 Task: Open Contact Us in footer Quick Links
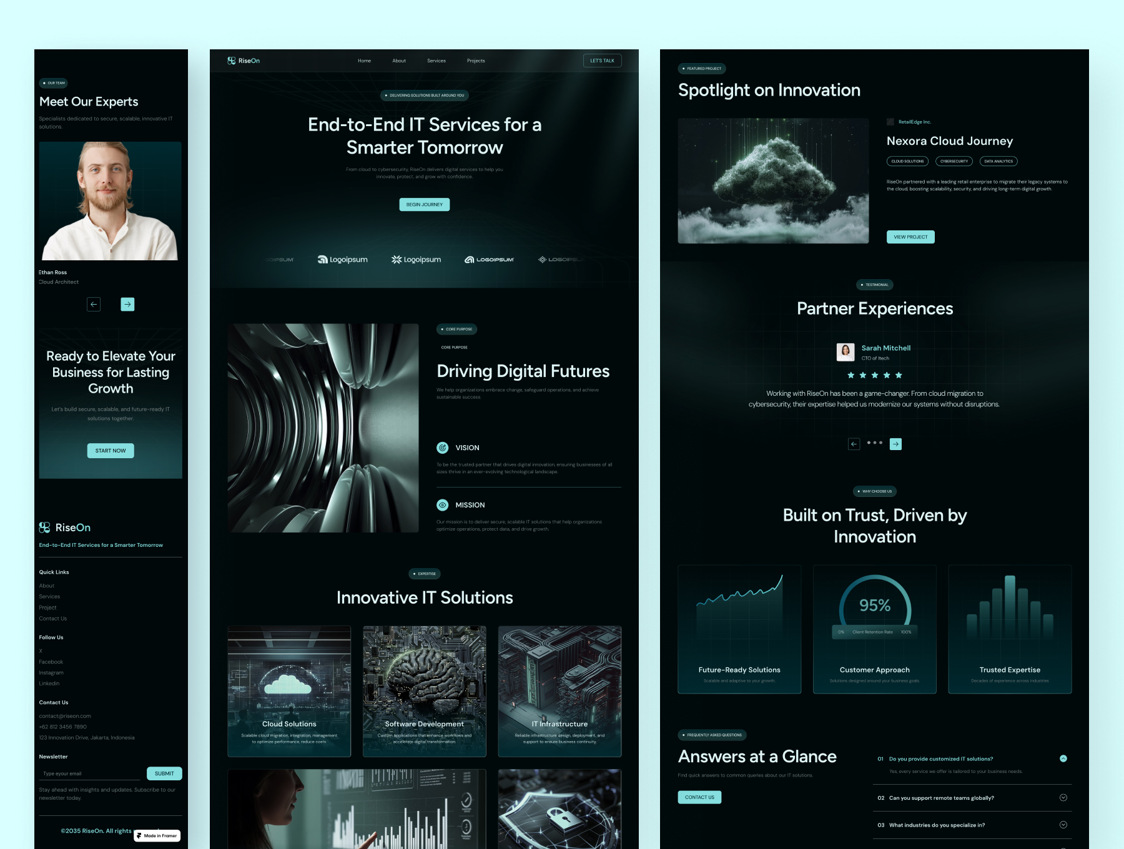coord(53,619)
